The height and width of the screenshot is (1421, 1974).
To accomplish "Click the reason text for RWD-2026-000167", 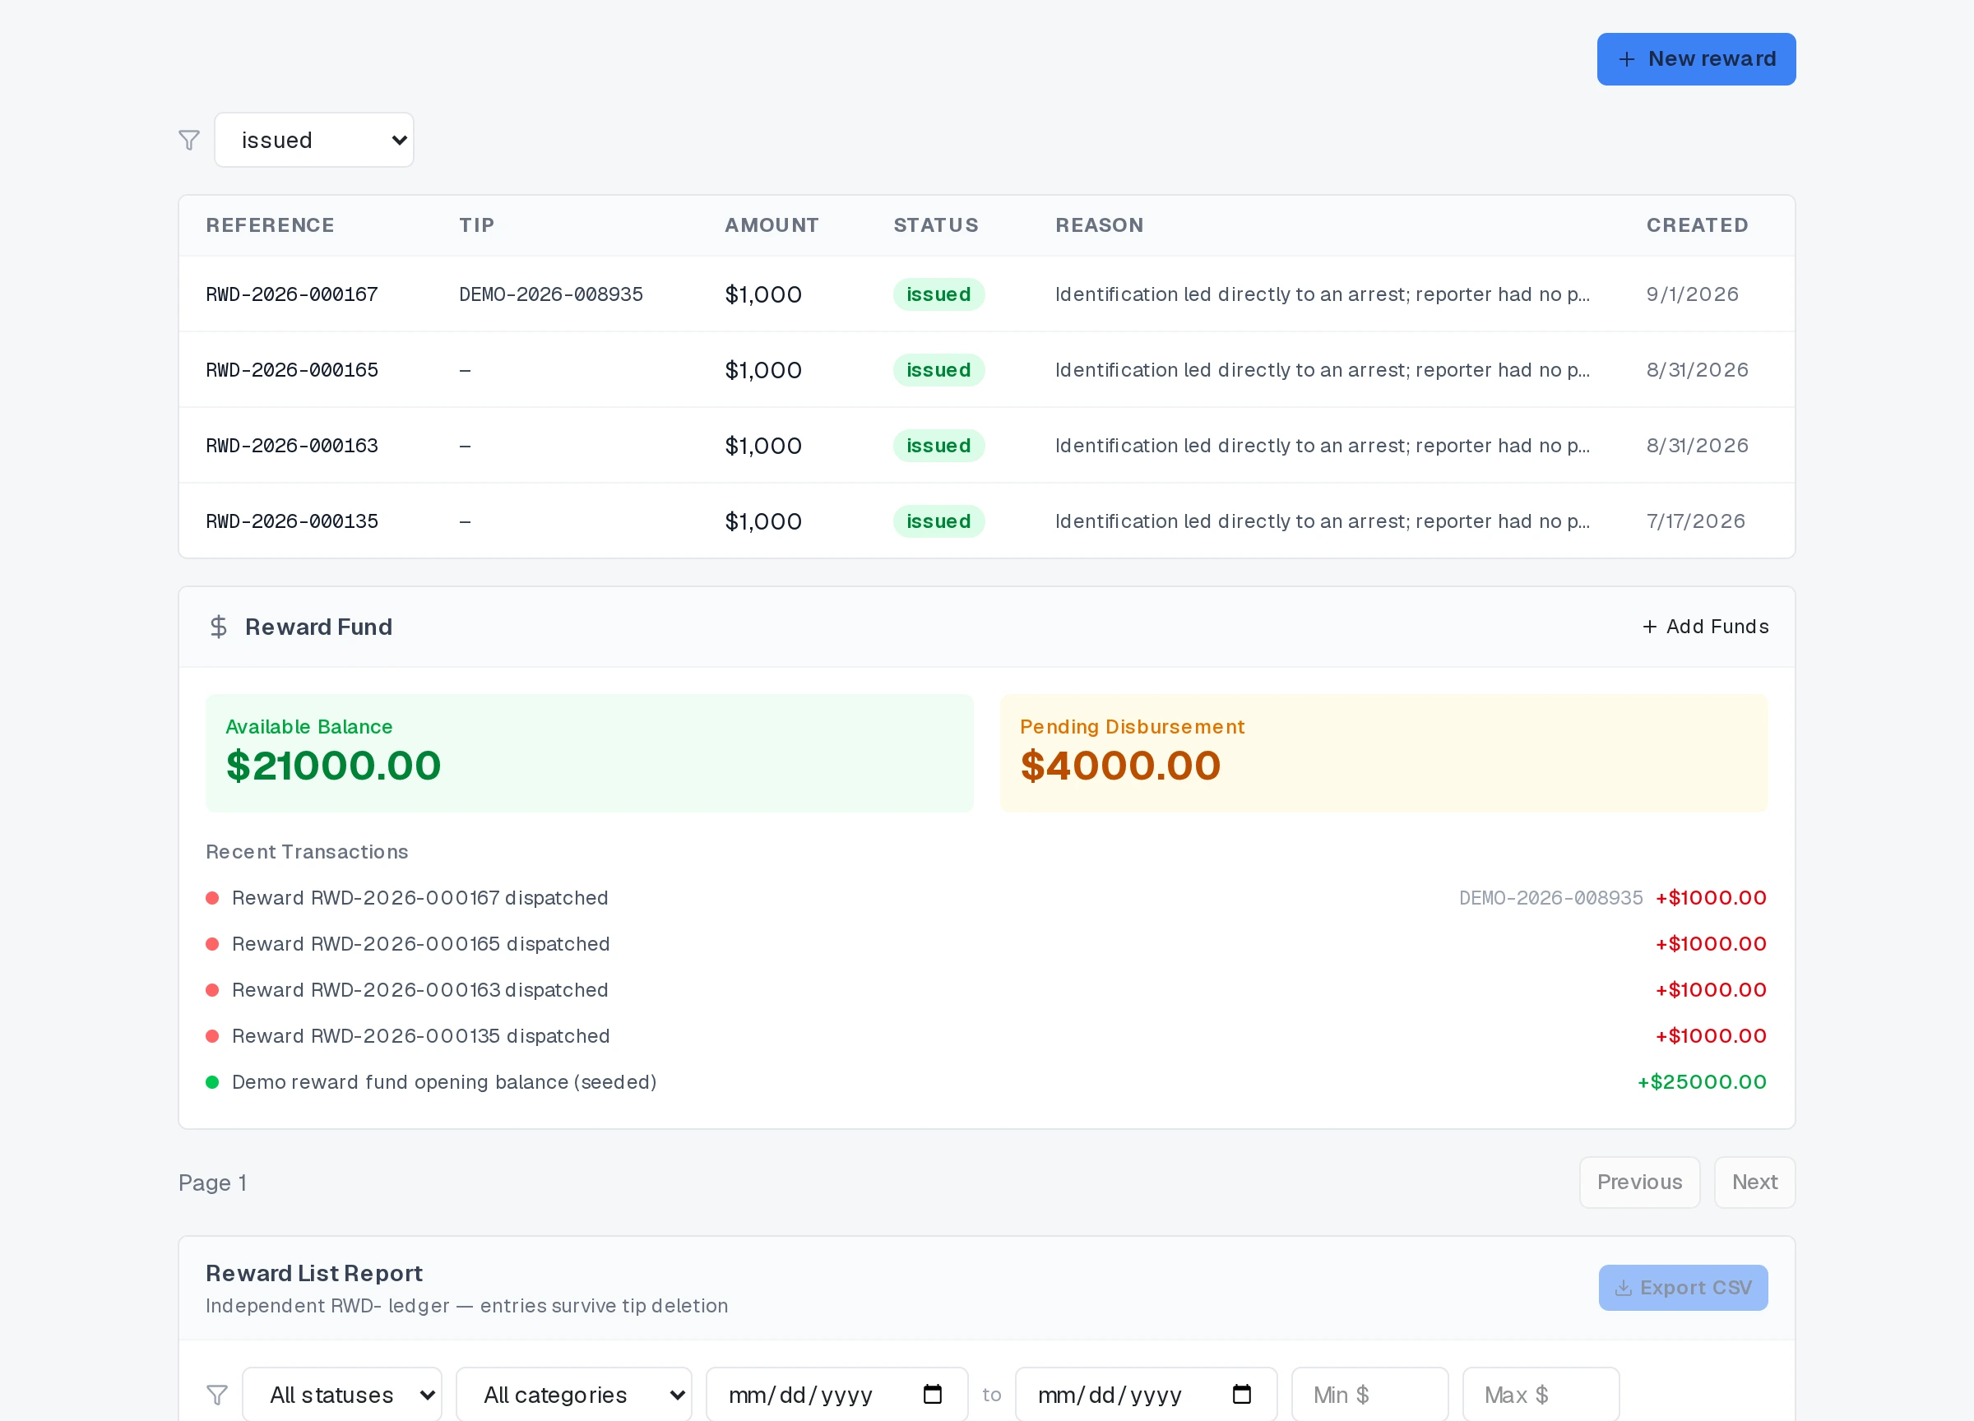I will 1322,294.
